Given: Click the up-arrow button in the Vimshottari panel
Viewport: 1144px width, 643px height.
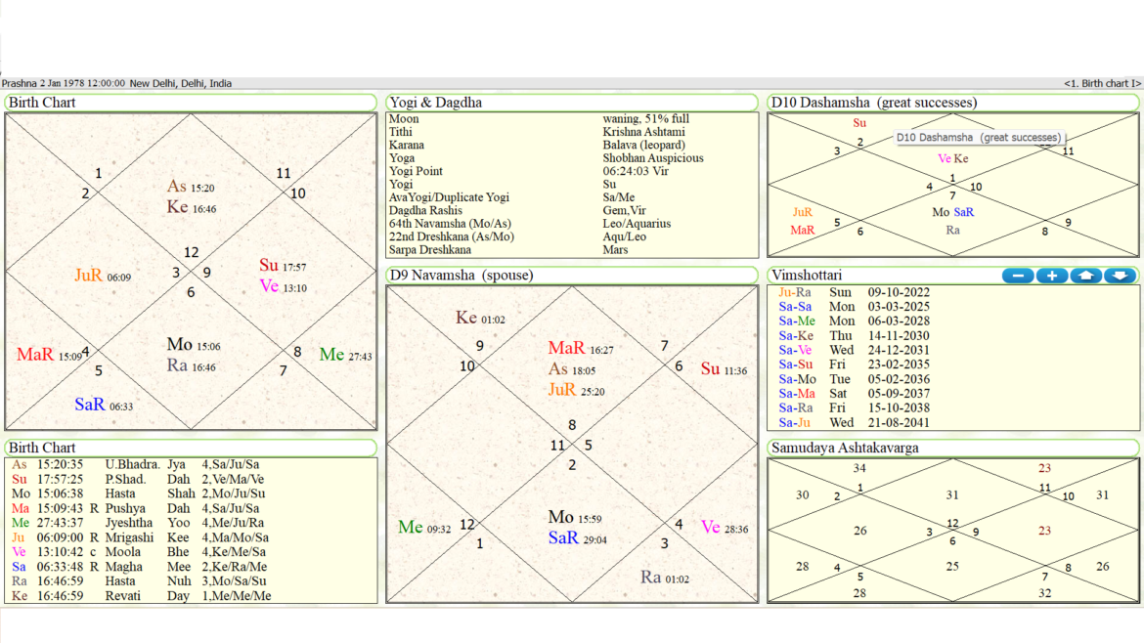Looking at the screenshot, I should tap(1085, 276).
